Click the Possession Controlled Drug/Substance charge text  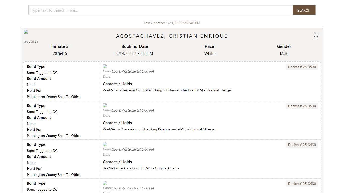click(166, 90)
